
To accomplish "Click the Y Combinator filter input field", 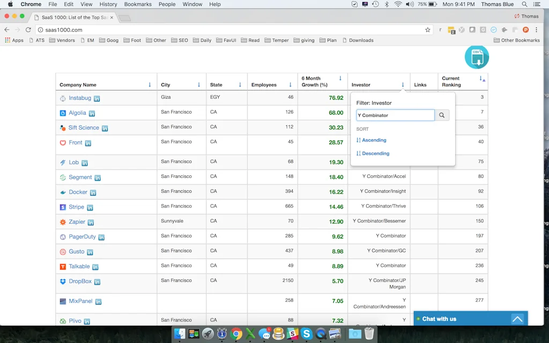I will 395,115.
